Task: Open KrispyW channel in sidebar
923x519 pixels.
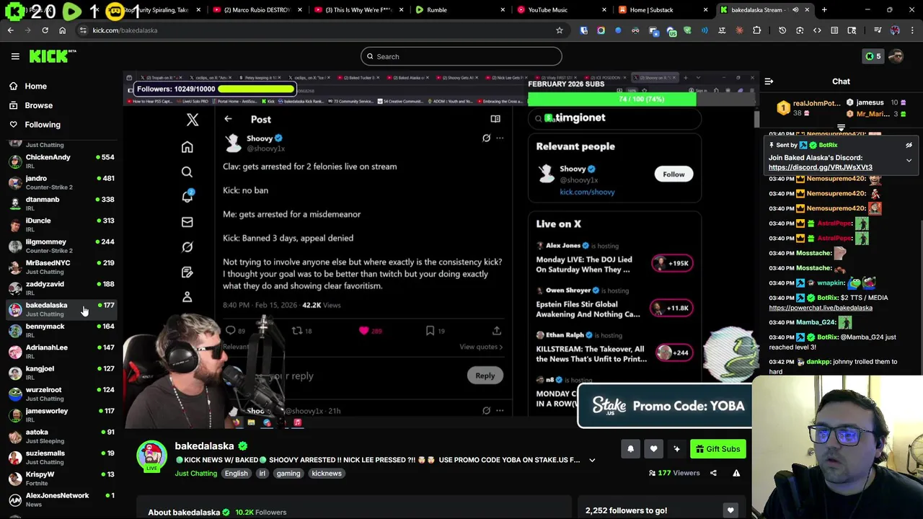Action: [61, 479]
